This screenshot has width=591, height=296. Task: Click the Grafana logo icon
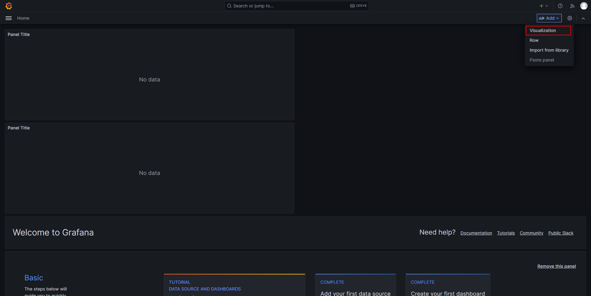pyautogui.click(x=9, y=6)
